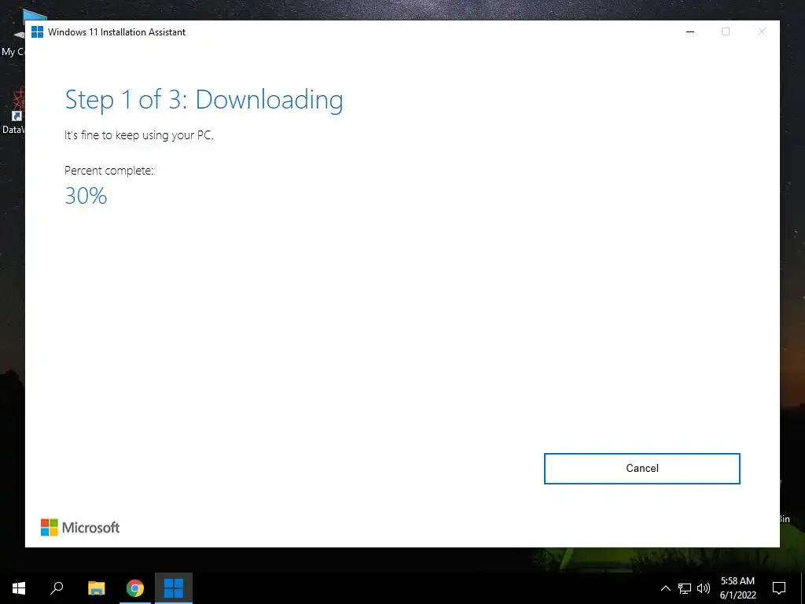Viewport: 805px width, 604px height.
Task: Open the volume speaker tray icon
Action: tap(704, 588)
